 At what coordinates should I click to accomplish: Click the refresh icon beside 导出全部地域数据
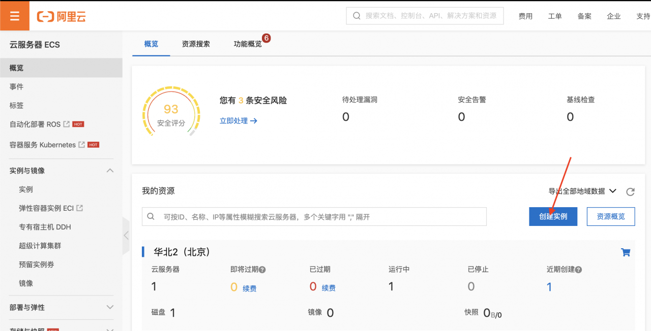(630, 191)
